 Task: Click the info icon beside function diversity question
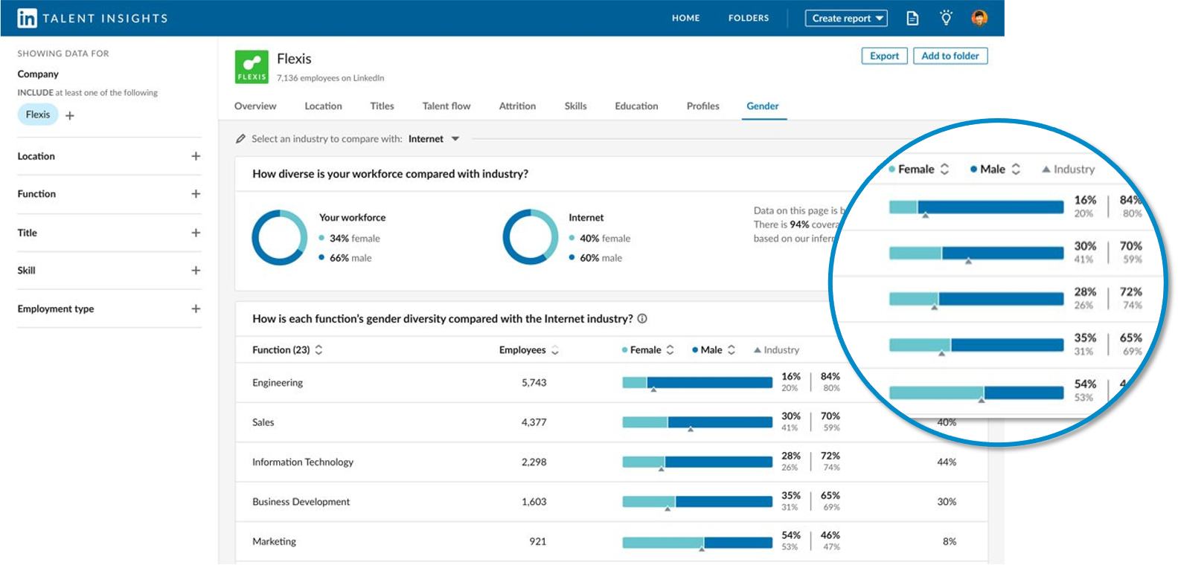(642, 318)
